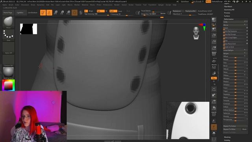
Task: Adjust the Rgb Intensity slider
Action: coord(96,14)
